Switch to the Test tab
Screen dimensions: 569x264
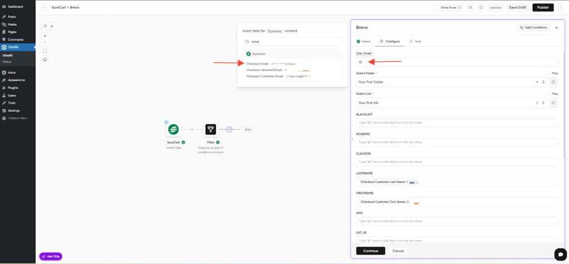415,42
